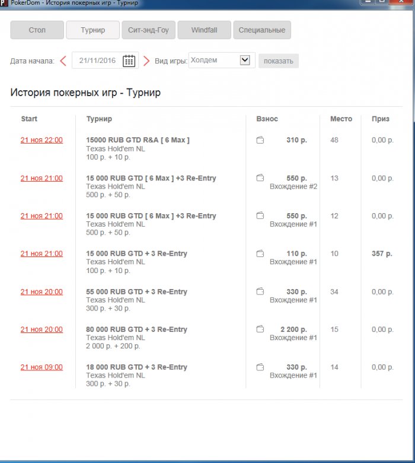
Task: Click wallet icon for 310 р. buy-in
Action: tap(260, 140)
